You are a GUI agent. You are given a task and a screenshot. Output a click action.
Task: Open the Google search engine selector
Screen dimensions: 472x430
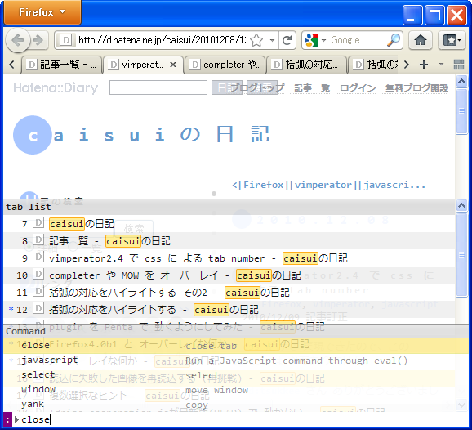(x=315, y=40)
